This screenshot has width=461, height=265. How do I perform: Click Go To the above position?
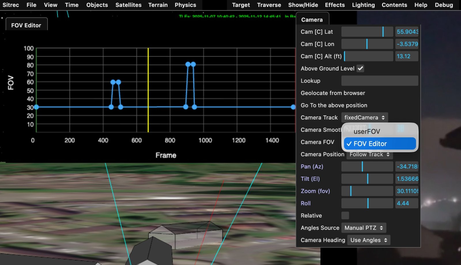point(334,105)
